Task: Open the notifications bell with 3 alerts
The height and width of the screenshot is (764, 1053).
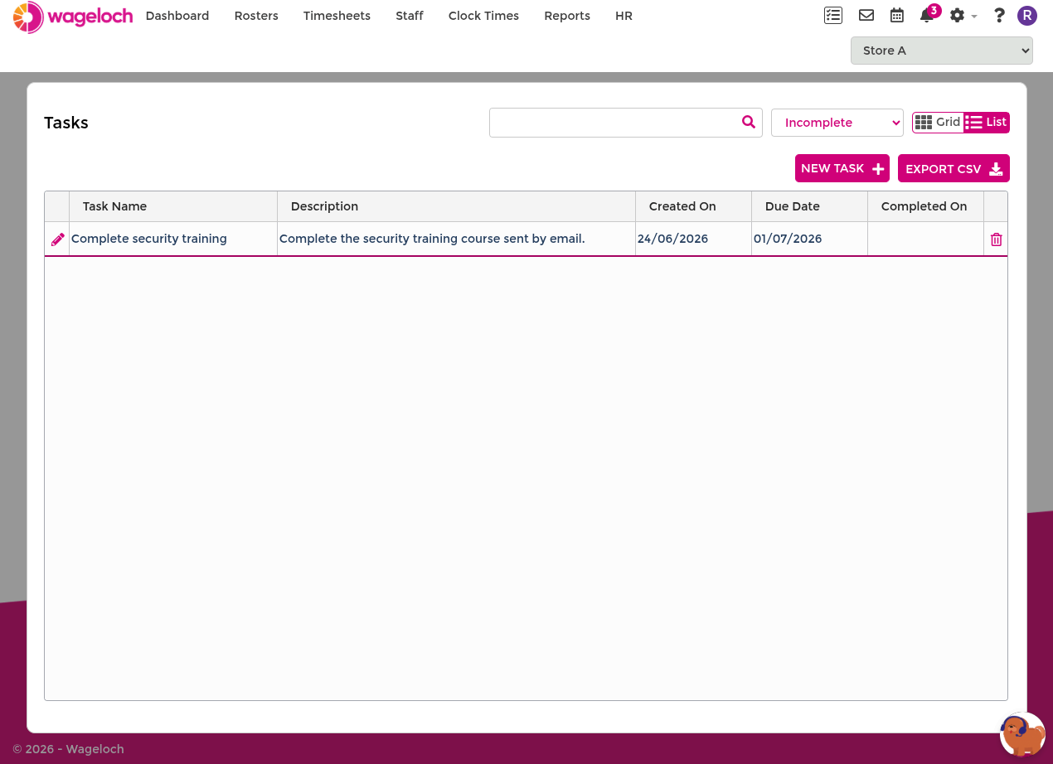Action: (x=928, y=14)
